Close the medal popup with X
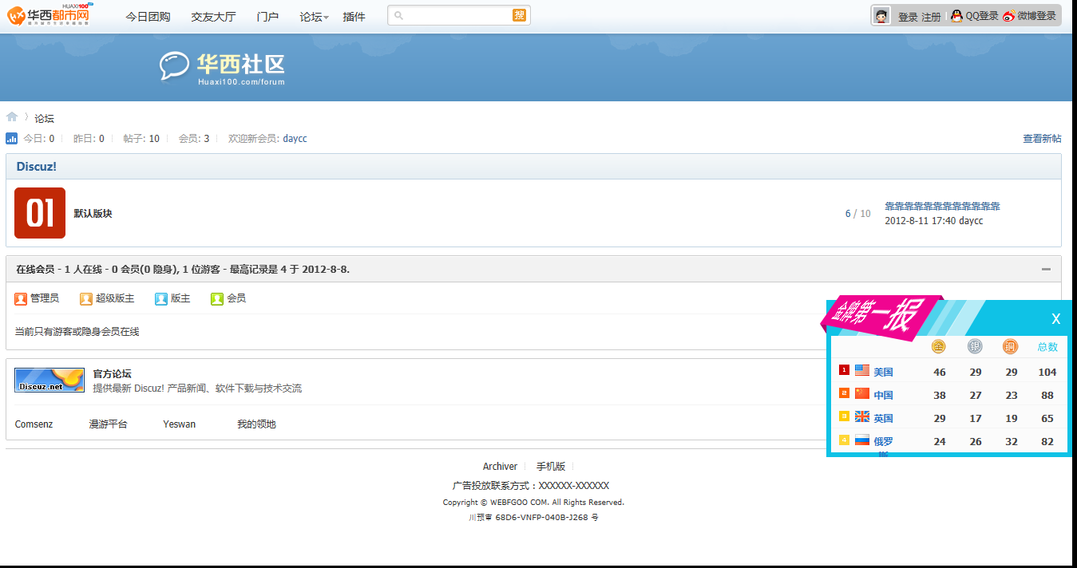1077x568 pixels. (1055, 319)
